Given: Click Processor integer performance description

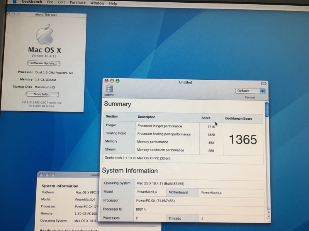Looking at the screenshot, I should 160,126.
